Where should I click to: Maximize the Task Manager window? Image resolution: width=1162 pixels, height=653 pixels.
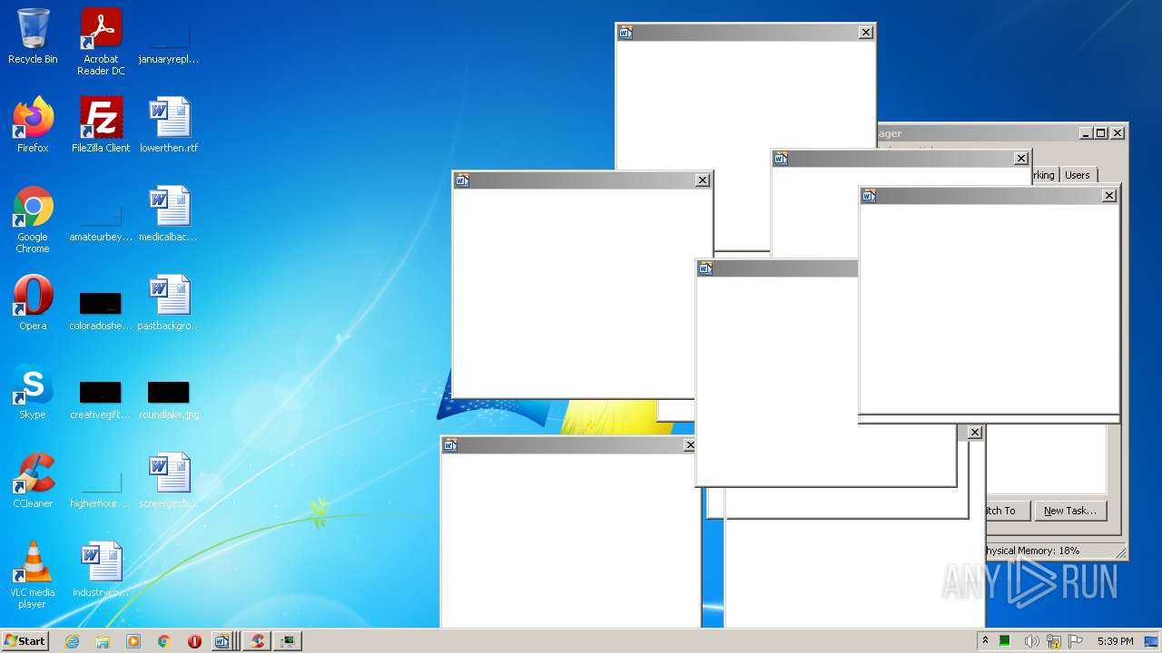click(x=1101, y=133)
